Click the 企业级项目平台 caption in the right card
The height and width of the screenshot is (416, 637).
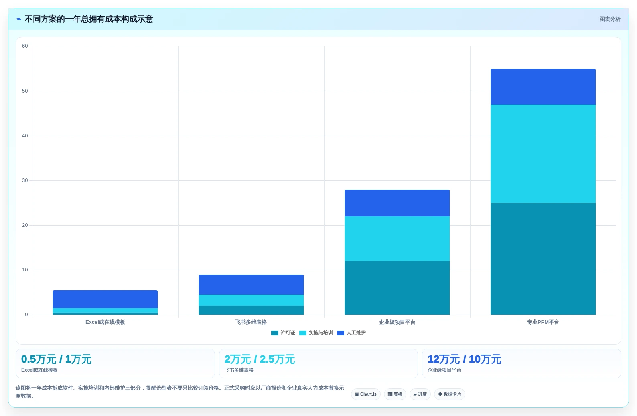(444, 370)
